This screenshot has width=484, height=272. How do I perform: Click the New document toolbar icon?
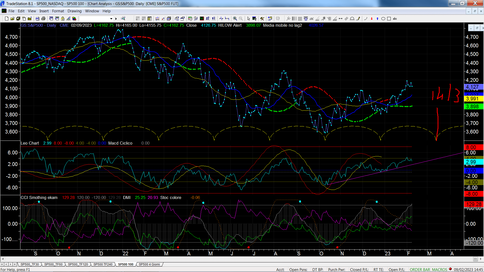coord(7,19)
